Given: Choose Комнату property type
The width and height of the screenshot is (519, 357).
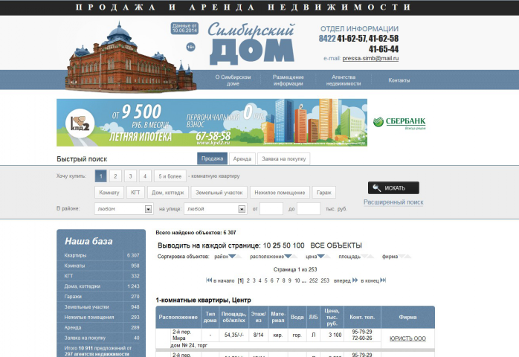Looking at the screenshot, I should (109, 193).
